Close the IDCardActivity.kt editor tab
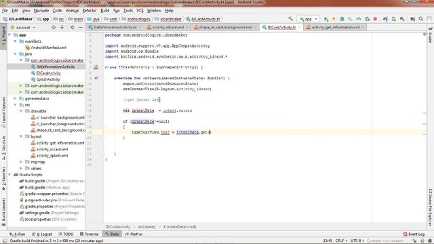The image size is (434, 244). [x=299, y=27]
